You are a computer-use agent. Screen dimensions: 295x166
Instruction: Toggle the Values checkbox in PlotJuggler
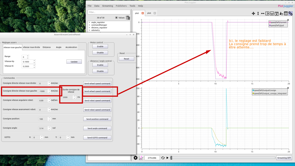(x=116, y=18)
